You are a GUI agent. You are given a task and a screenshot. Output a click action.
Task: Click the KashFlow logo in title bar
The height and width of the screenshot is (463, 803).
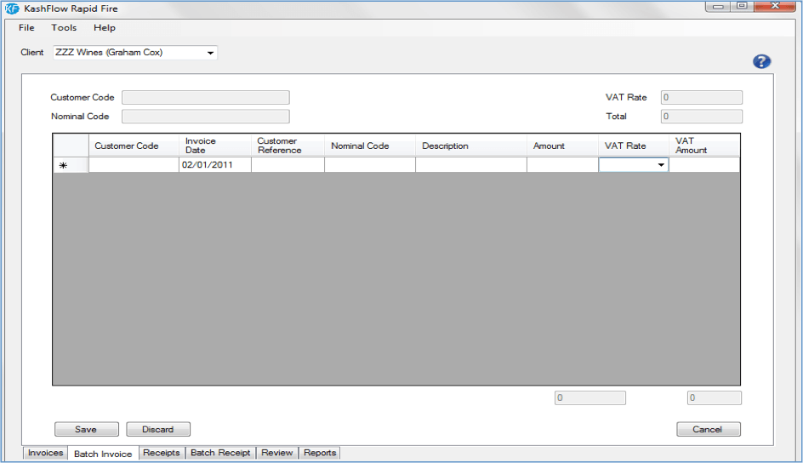pyautogui.click(x=12, y=9)
